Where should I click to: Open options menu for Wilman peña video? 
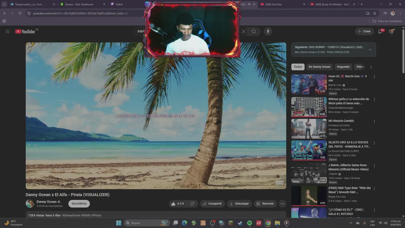374,99
